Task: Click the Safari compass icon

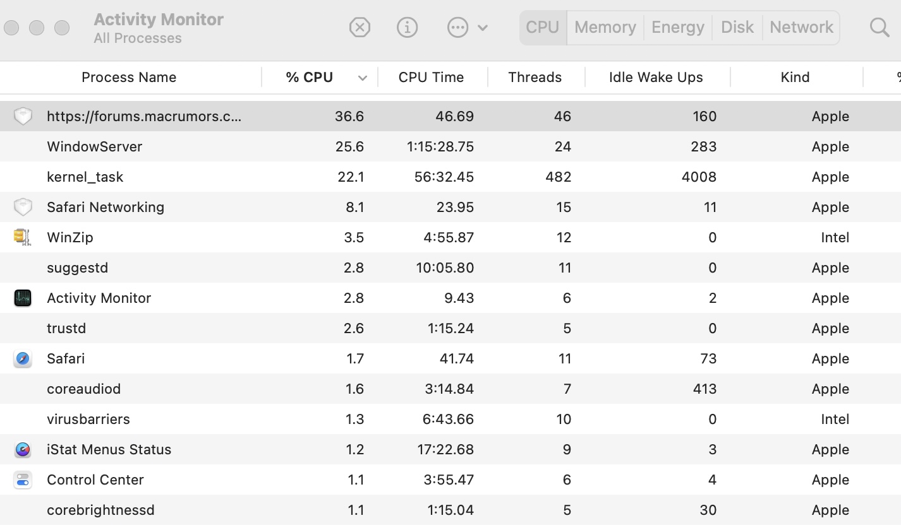Action: click(23, 358)
